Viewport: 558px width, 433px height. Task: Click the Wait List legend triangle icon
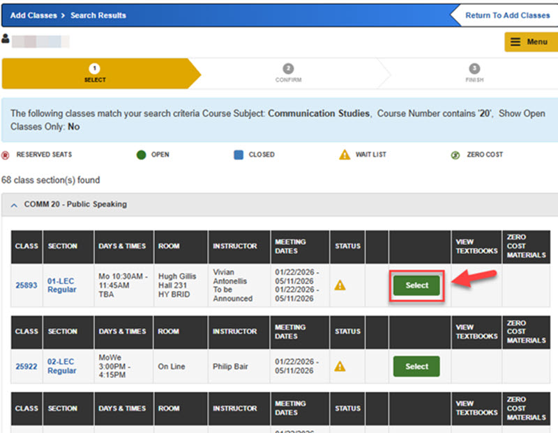(x=344, y=155)
